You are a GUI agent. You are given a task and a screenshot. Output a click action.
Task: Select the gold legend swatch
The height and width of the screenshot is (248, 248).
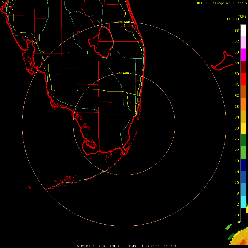pyautogui.click(x=243, y=117)
